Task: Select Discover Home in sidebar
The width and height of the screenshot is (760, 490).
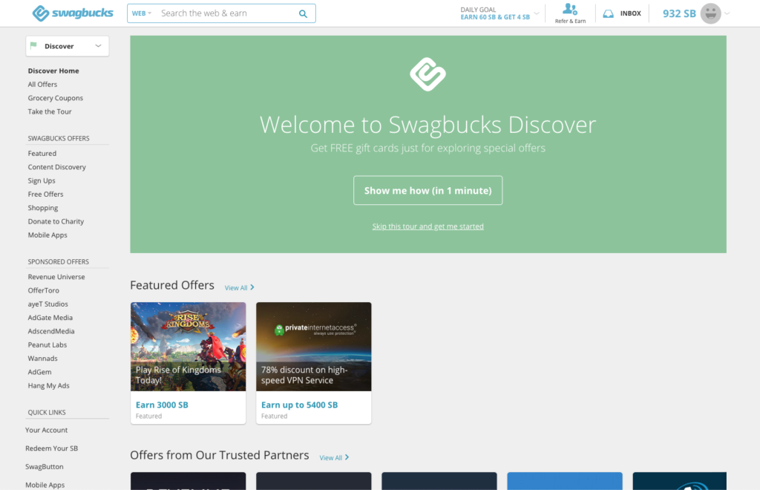Action: point(53,71)
